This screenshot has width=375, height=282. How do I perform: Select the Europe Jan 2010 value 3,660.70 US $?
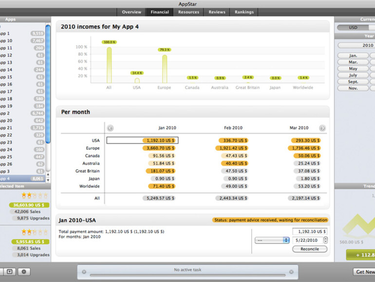[159, 148]
